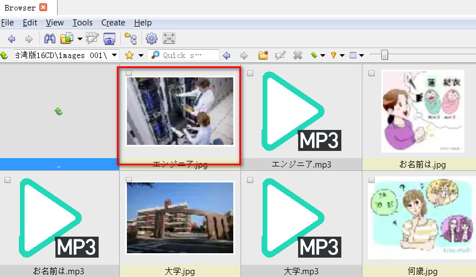Image resolution: width=476 pixels, height=277 pixels.
Task: Adjust the thumbnail size slider handle
Action: (x=384, y=55)
